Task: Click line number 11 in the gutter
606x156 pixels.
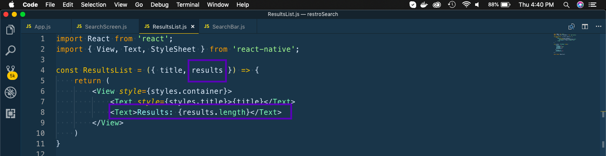Action: pyautogui.click(x=40, y=144)
